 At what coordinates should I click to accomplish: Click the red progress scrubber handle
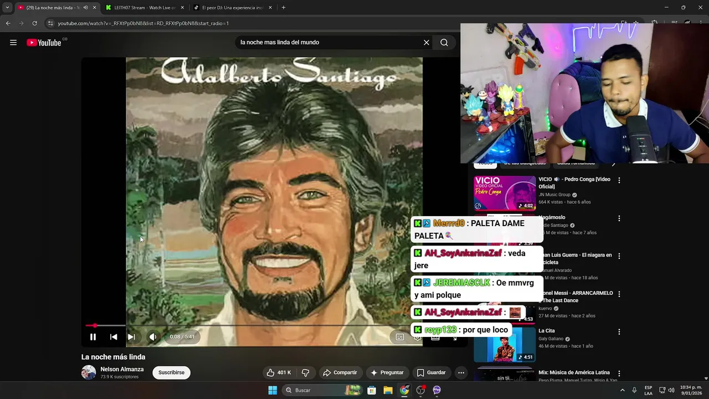95,326
